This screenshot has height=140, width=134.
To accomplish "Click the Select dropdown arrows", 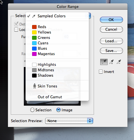I will coord(90,16).
